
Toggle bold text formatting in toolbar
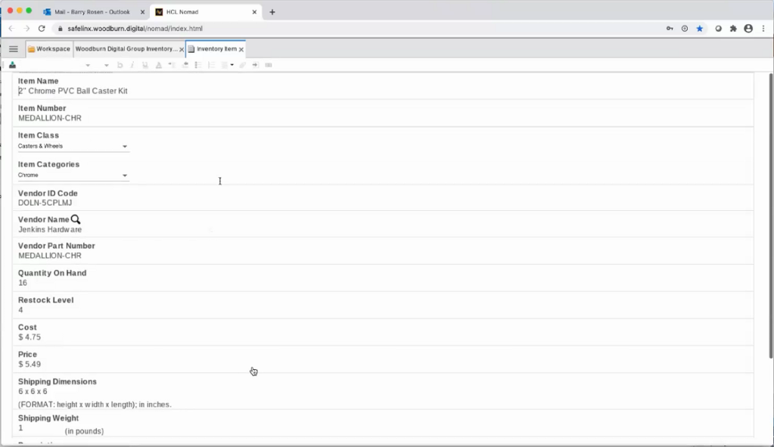[120, 65]
